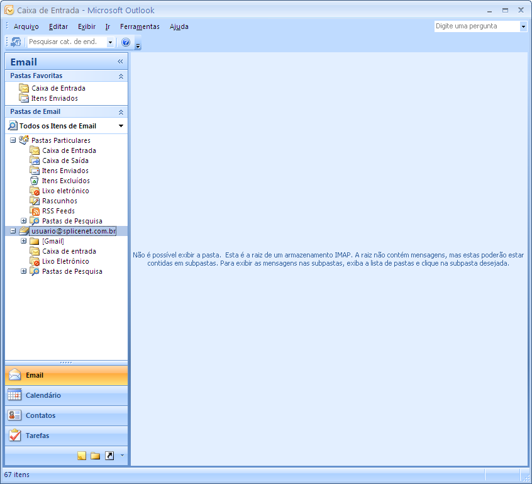Click the Rascunhos drafts folder icon
The image size is (532, 484).
coord(35,201)
